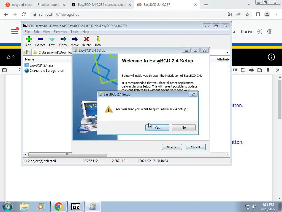Open Windows Media Player from taskbar

41,206
